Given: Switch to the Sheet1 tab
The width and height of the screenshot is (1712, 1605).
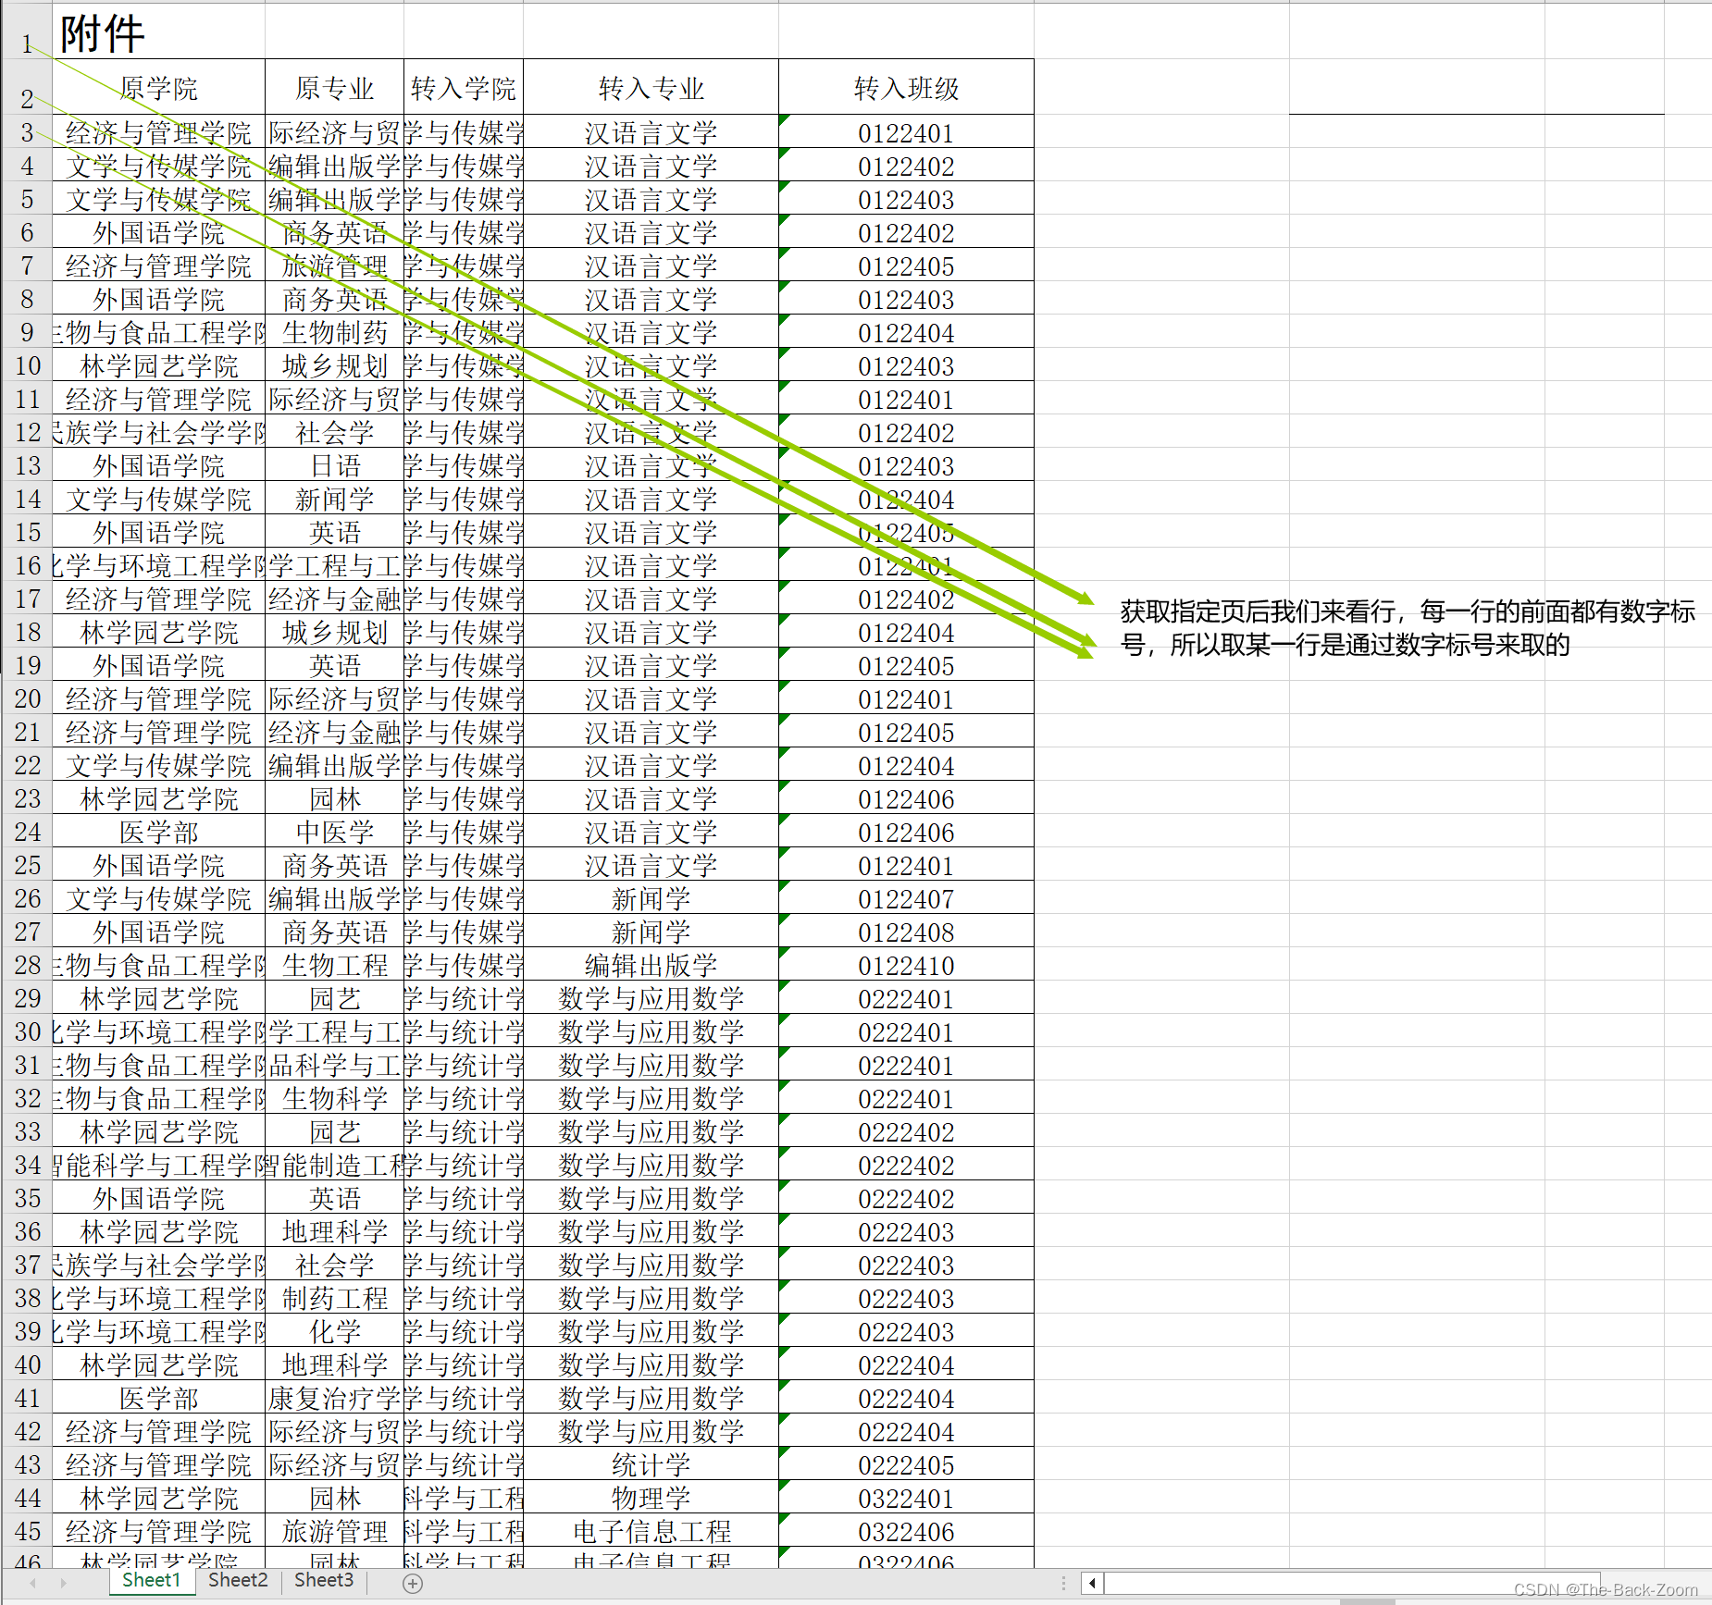Looking at the screenshot, I should pos(151,1580).
